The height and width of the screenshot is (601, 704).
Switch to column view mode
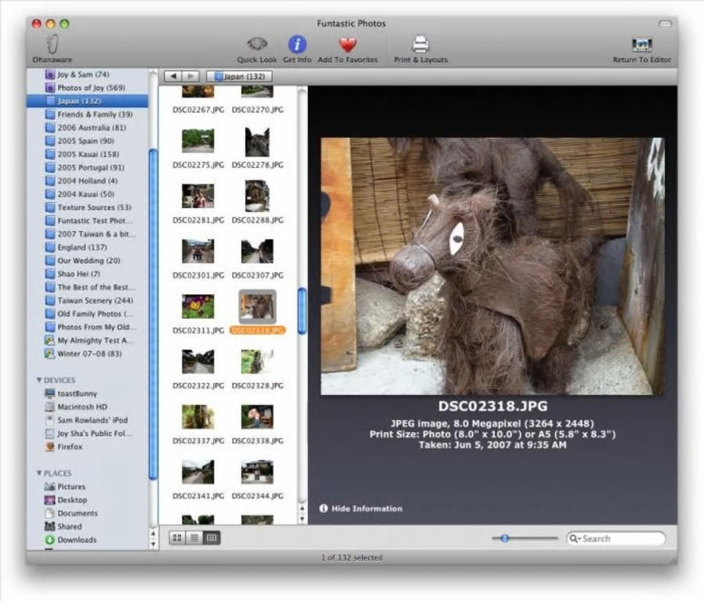(x=212, y=538)
